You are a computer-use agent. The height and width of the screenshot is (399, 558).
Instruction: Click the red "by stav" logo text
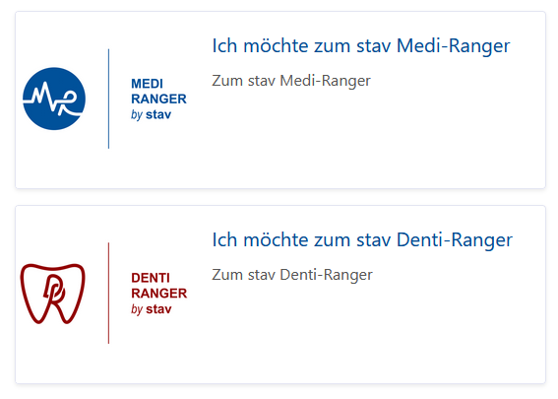pos(151,309)
